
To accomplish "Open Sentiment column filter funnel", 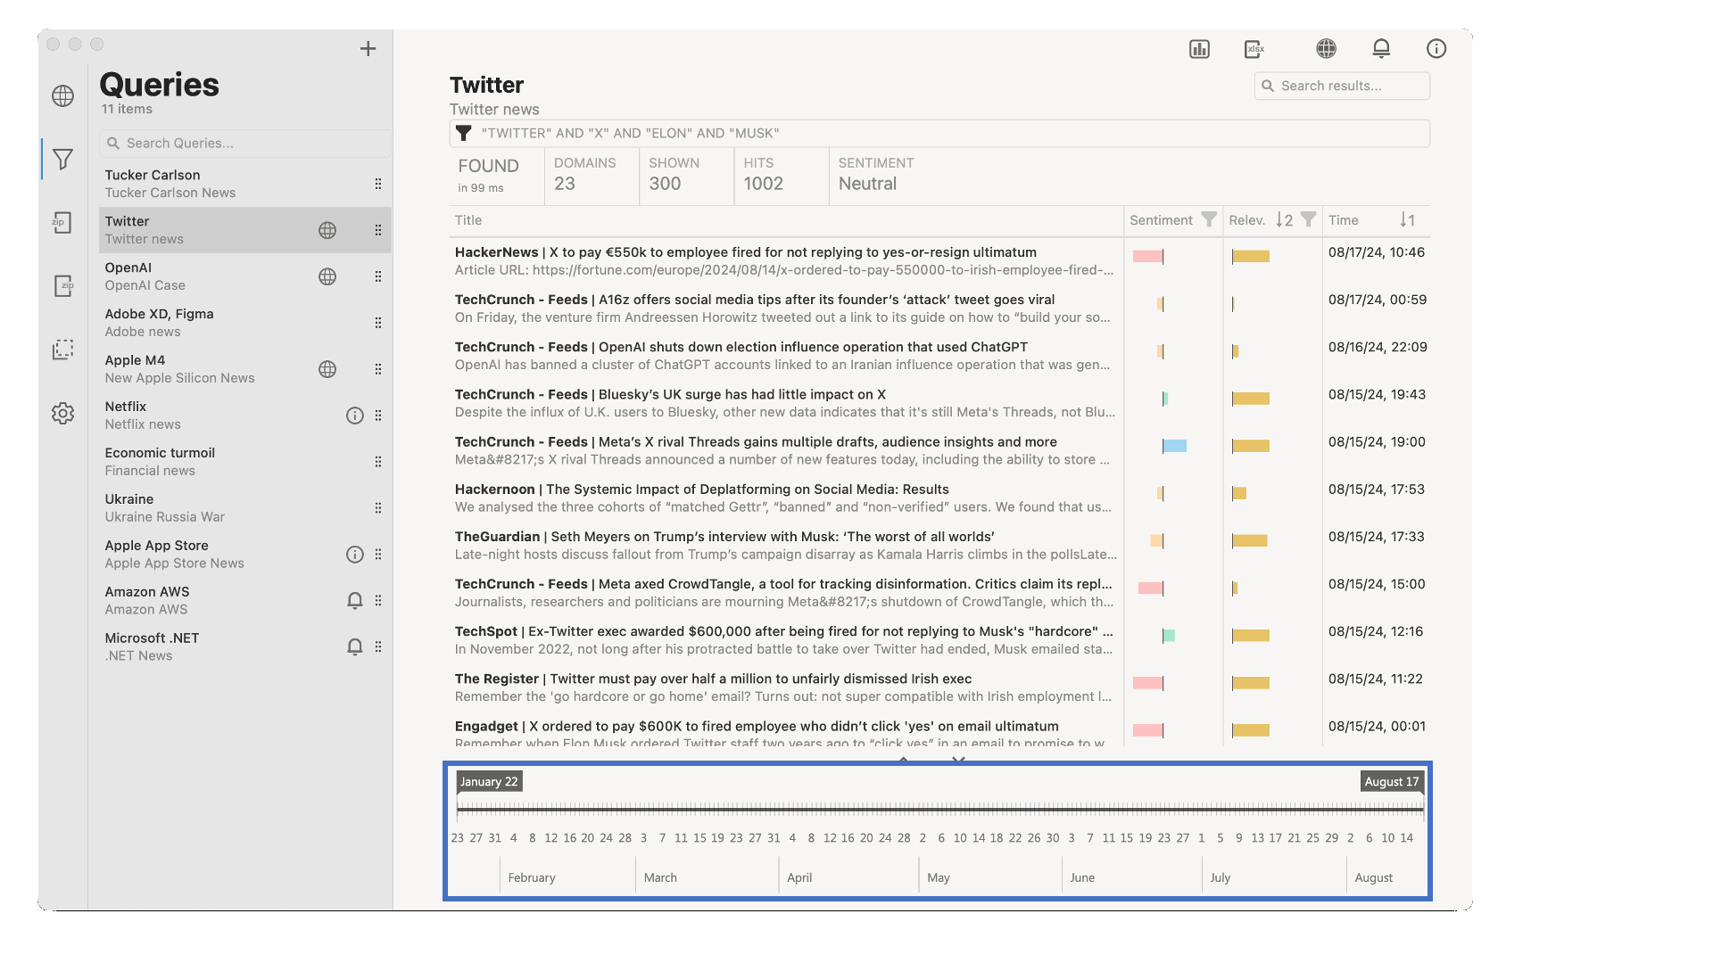I will click(1208, 220).
